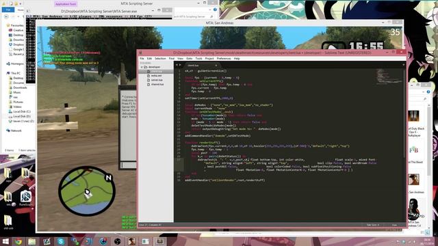Open Skype from the taskbar
Screen dimensions: 438x246
tap(61, 241)
